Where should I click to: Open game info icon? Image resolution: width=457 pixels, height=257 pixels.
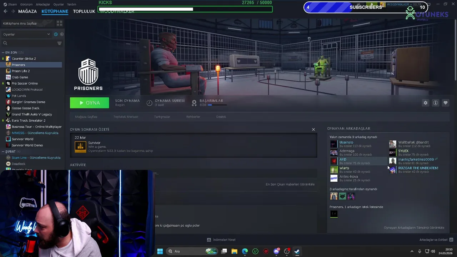coord(436,103)
